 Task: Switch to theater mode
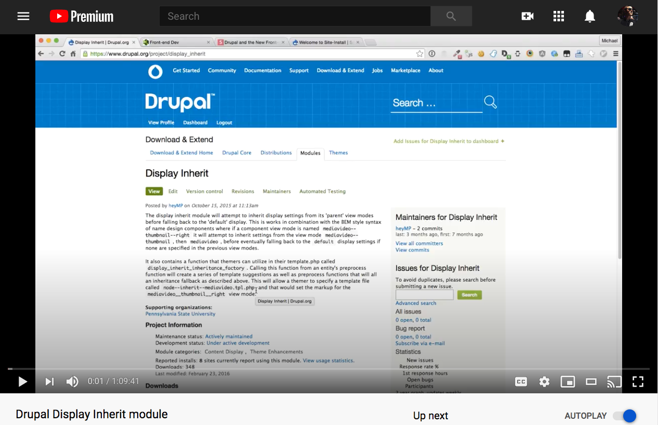coord(591,382)
